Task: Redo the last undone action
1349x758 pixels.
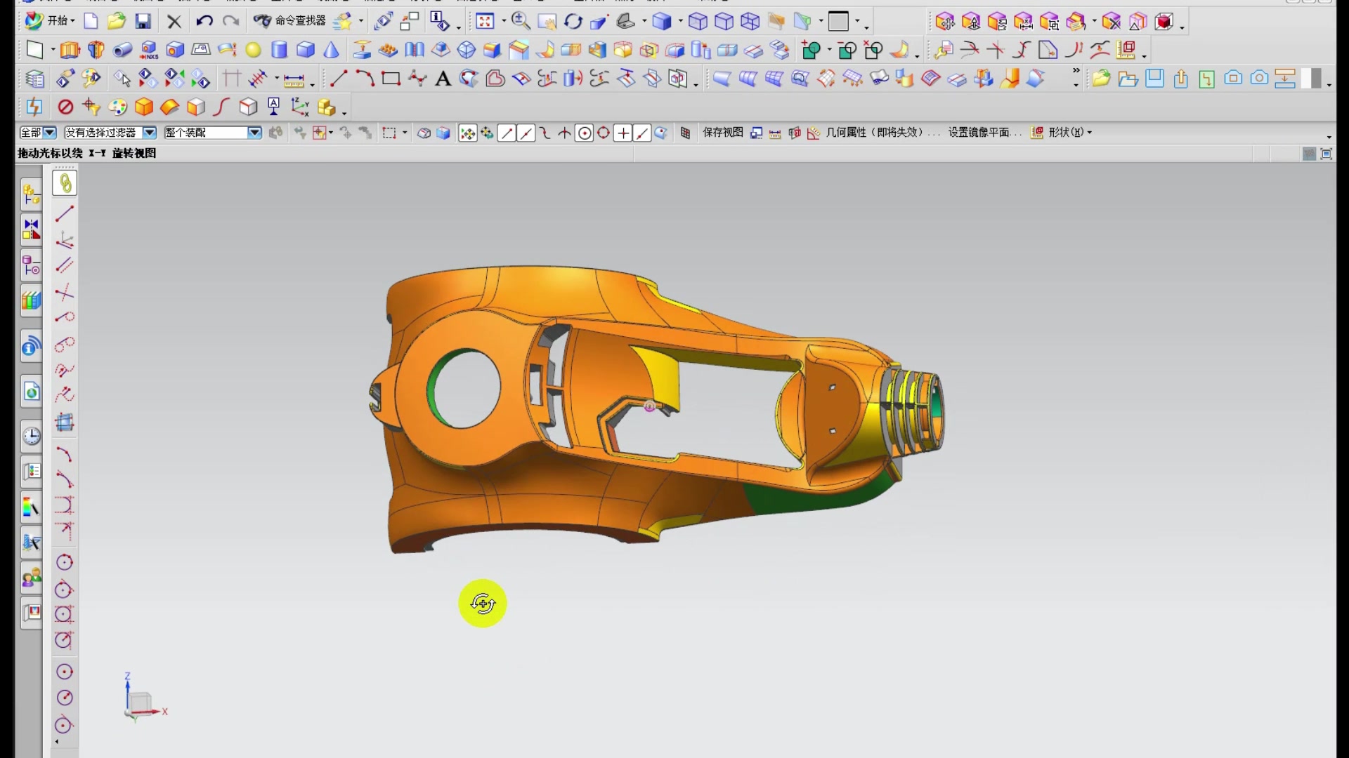Action: click(x=230, y=21)
